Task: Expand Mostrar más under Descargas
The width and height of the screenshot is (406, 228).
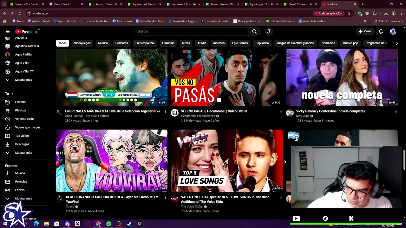Action: pyautogui.click(x=24, y=153)
